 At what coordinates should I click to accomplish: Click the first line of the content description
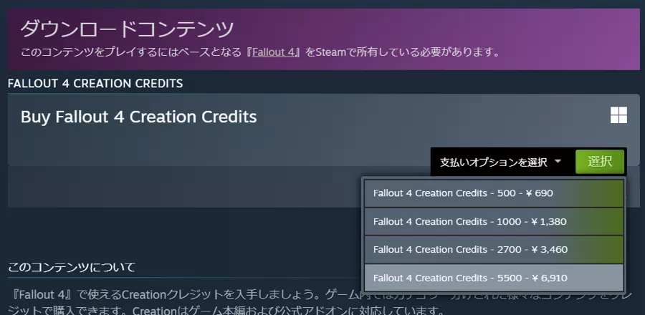click(179, 295)
